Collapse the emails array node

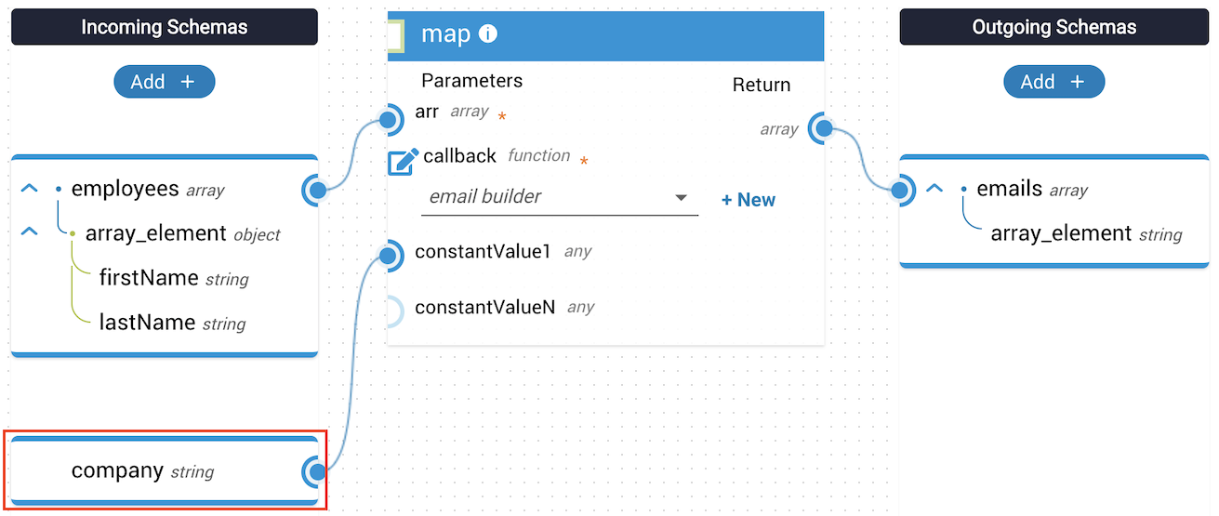pos(934,189)
